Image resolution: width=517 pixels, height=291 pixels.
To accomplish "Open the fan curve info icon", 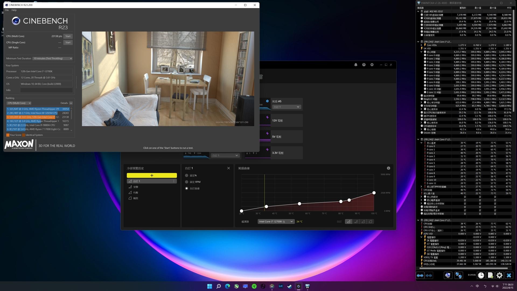I will tap(388, 168).
